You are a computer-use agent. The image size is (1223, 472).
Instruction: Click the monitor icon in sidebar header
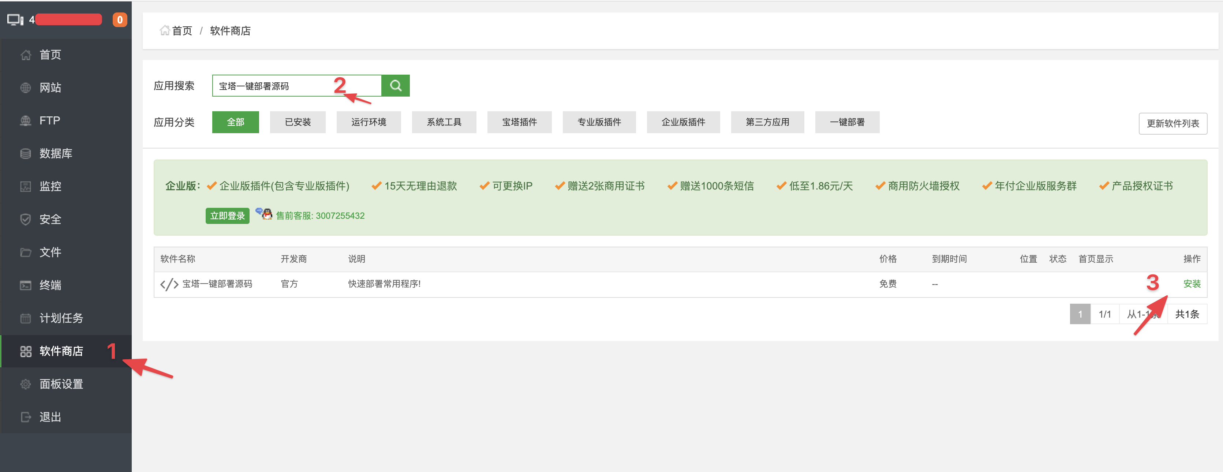tap(15, 20)
